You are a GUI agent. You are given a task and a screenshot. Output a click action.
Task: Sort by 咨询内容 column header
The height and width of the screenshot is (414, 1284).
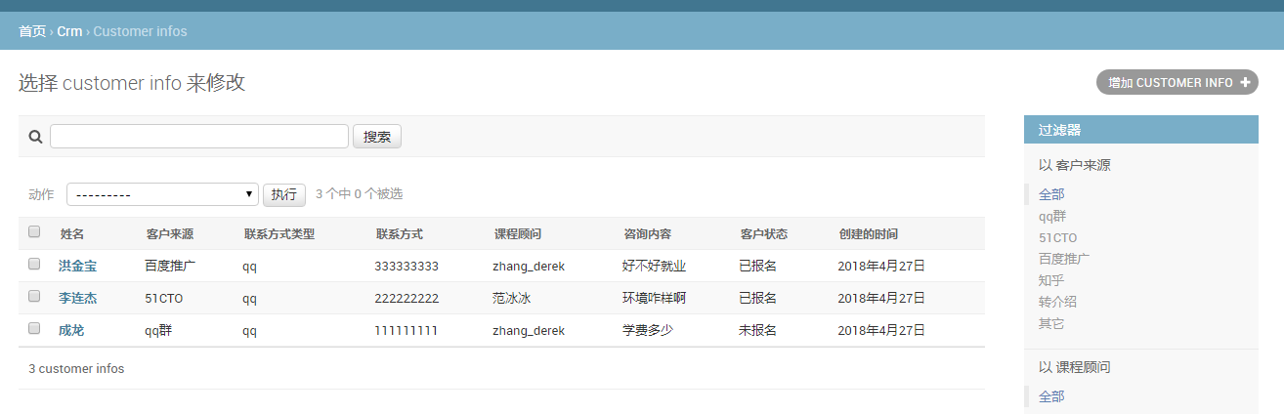[648, 234]
